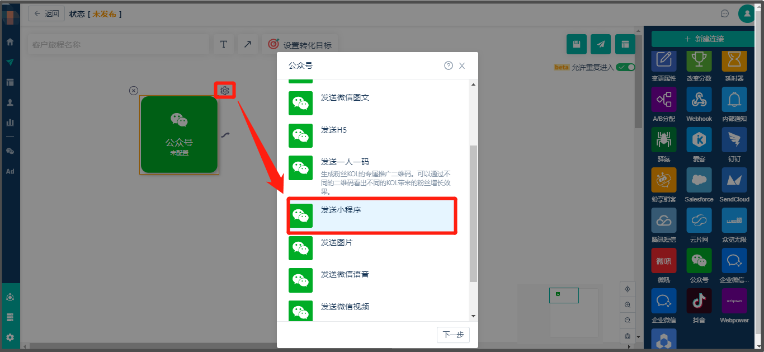Select 众览无限 component

734,225
